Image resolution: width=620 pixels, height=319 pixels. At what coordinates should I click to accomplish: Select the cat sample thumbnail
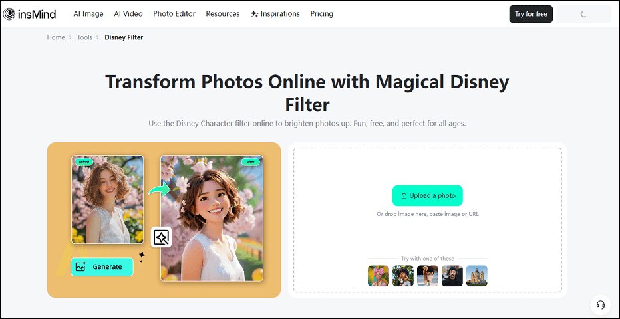(428, 276)
